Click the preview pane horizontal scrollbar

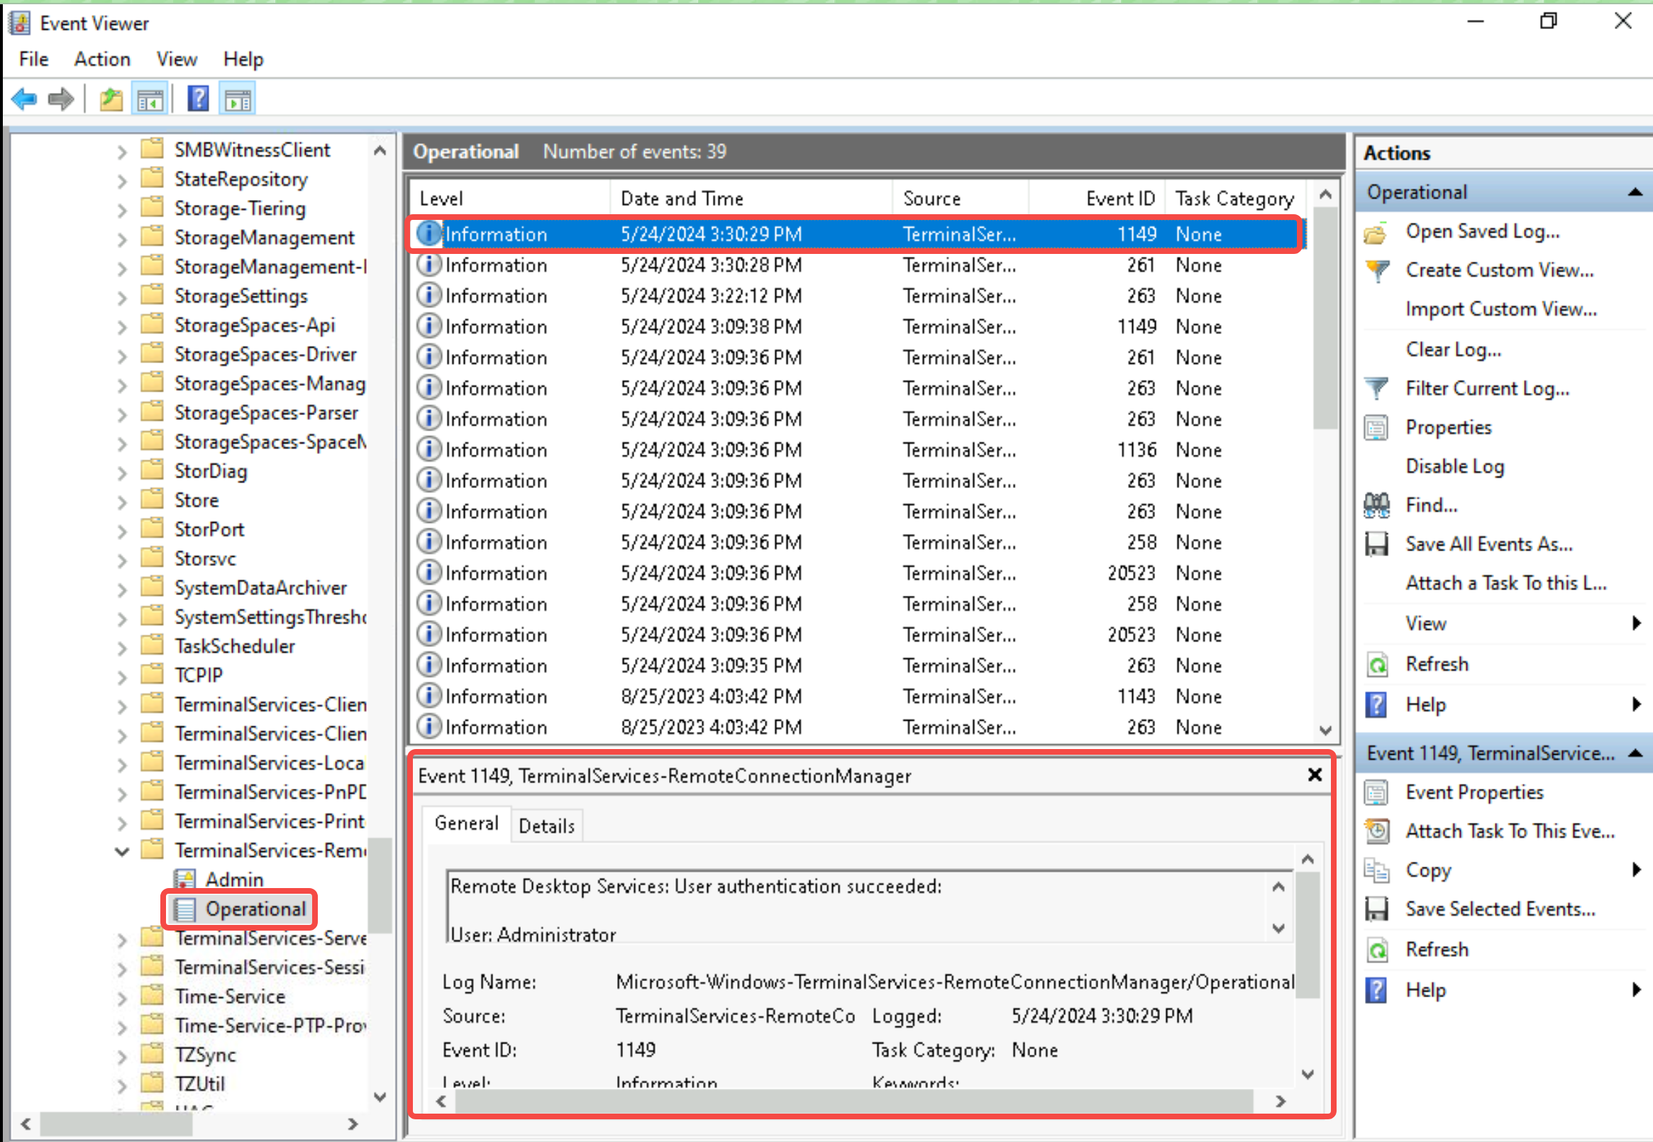[x=853, y=1101]
